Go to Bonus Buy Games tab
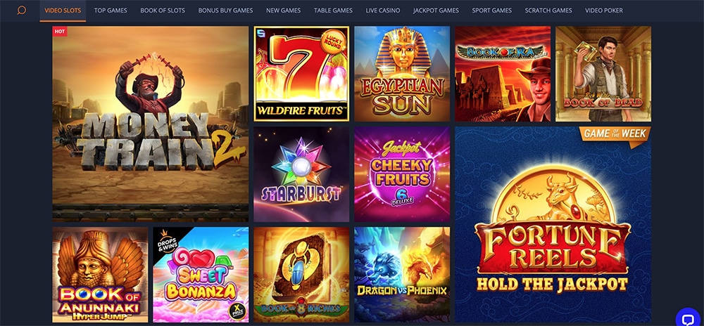 pyautogui.click(x=225, y=11)
